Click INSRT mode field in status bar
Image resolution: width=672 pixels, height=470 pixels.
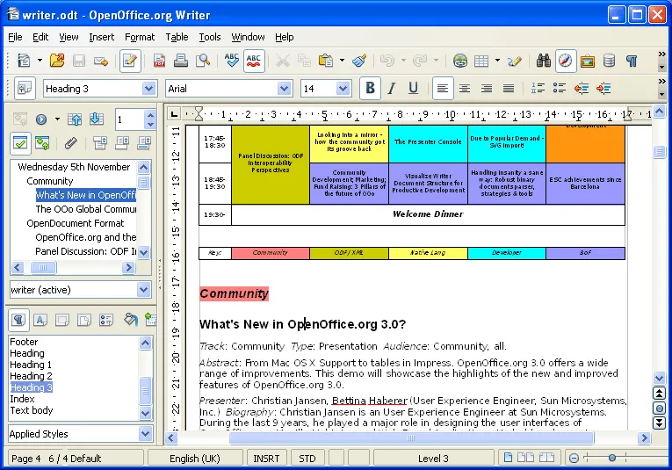click(267, 458)
